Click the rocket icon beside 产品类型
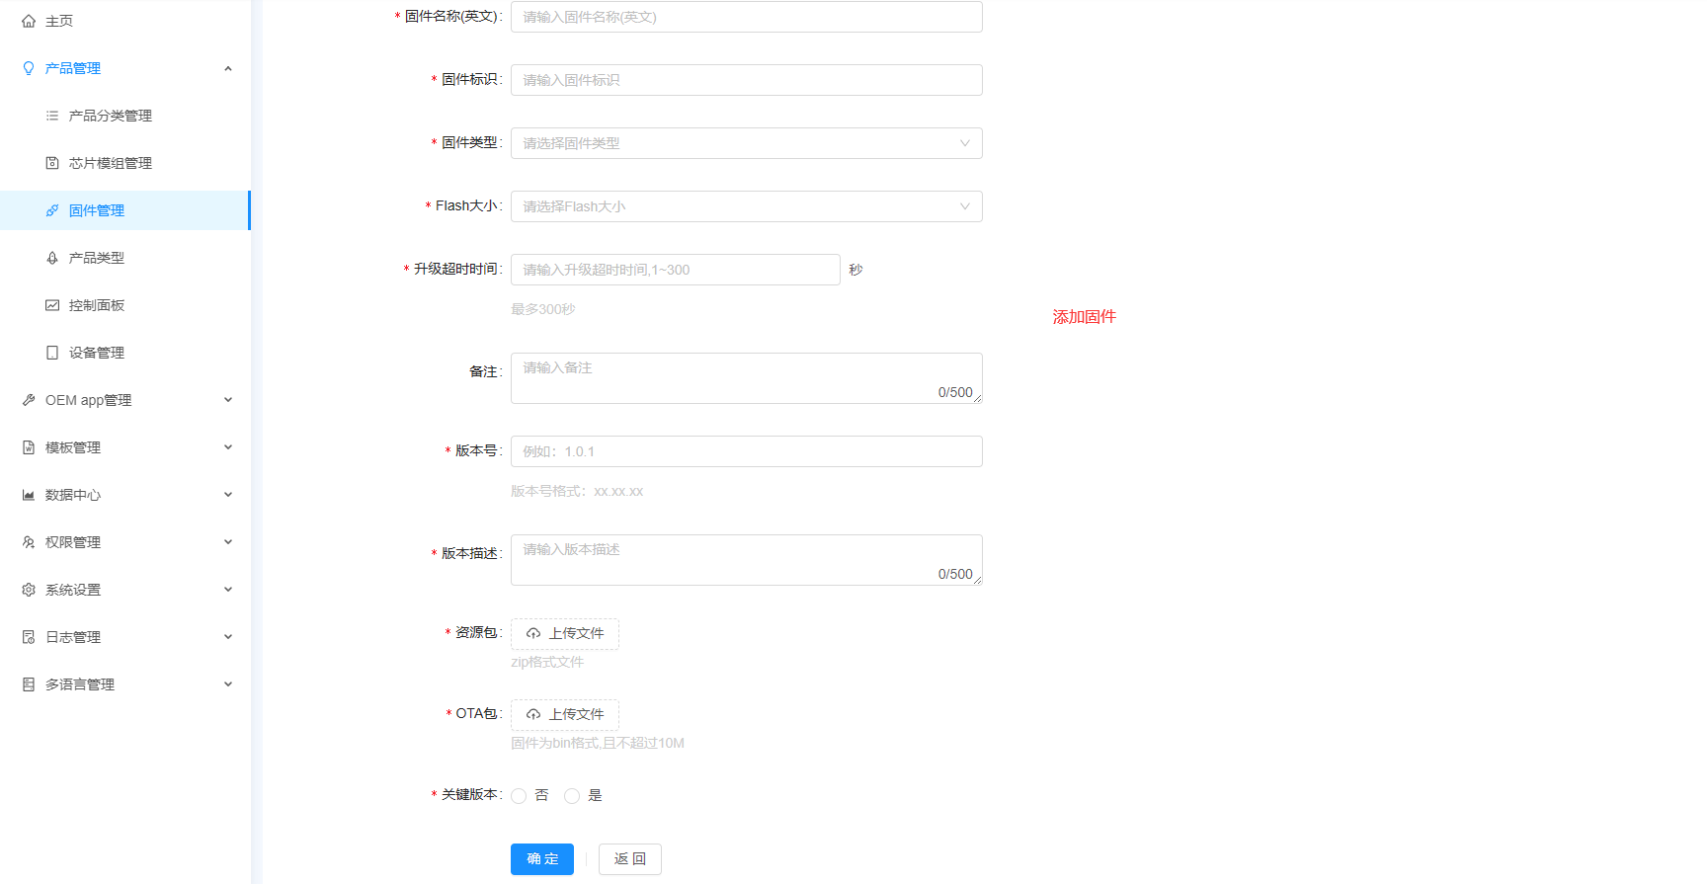Image resolution: width=1707 pixels, height=884 pixels. [x=52, y=258]
